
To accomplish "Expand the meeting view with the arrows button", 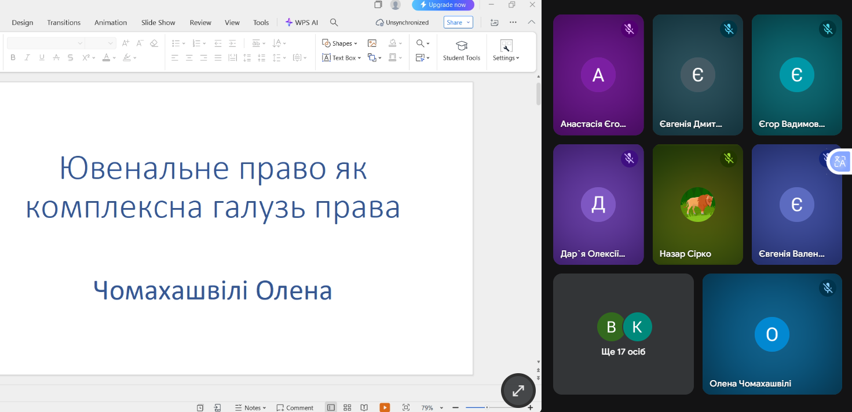I will (518, 391).
